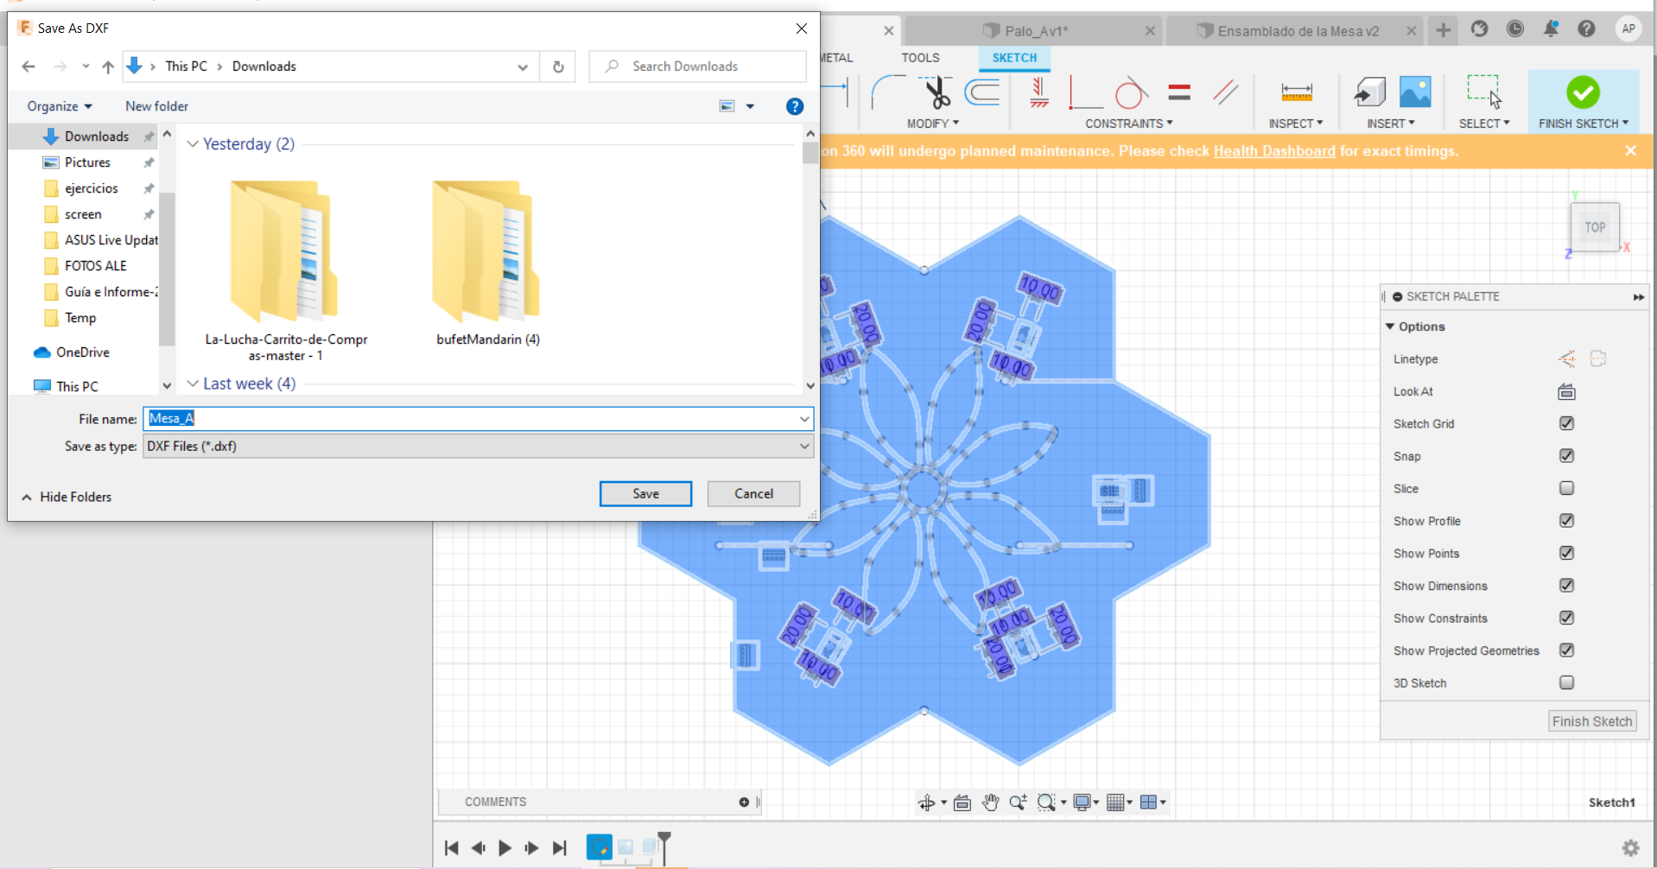Click the Insert Derive icon
Screen dimensions: 1657x869
[1370, 92]
